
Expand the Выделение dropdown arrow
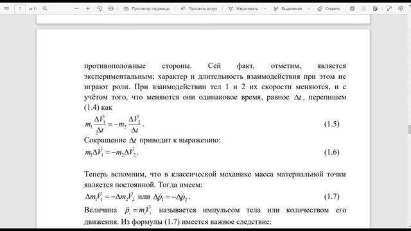pos(309,8)
